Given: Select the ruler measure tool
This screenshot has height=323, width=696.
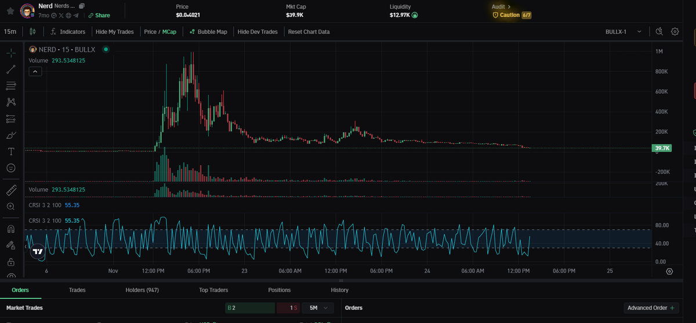Looking at the screenshot, I should [11, 190].
